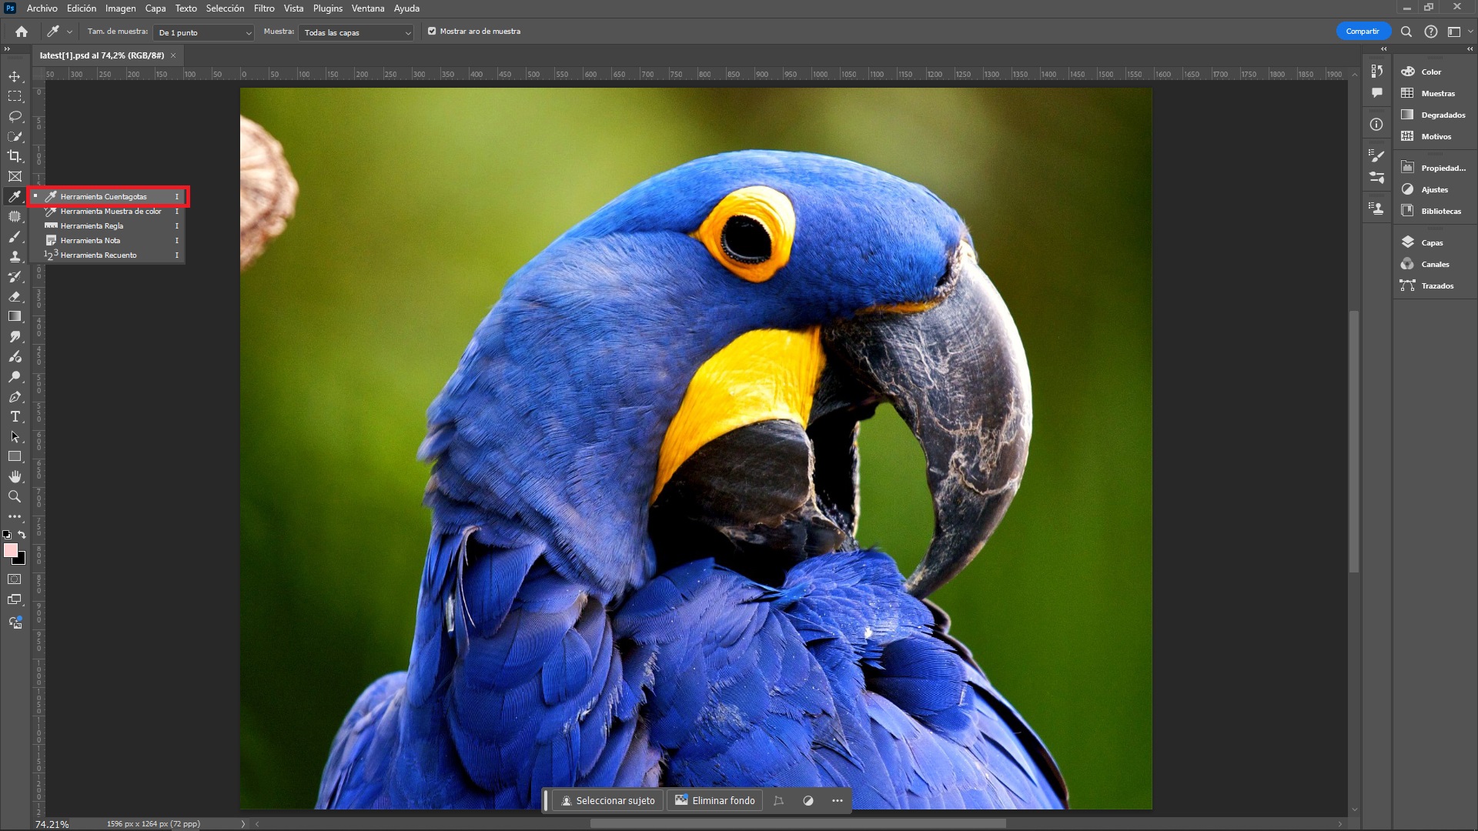This screenshot has width=1478, height=831.
Task: Select the History Brush tool
Action: tap(15, 276)
